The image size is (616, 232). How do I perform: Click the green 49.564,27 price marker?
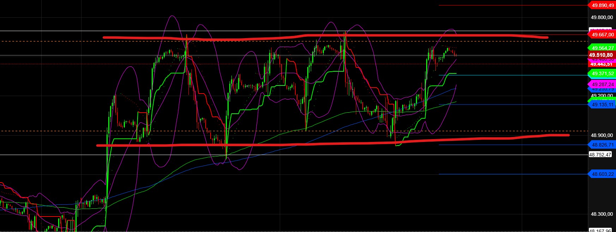tap(602, 48)
